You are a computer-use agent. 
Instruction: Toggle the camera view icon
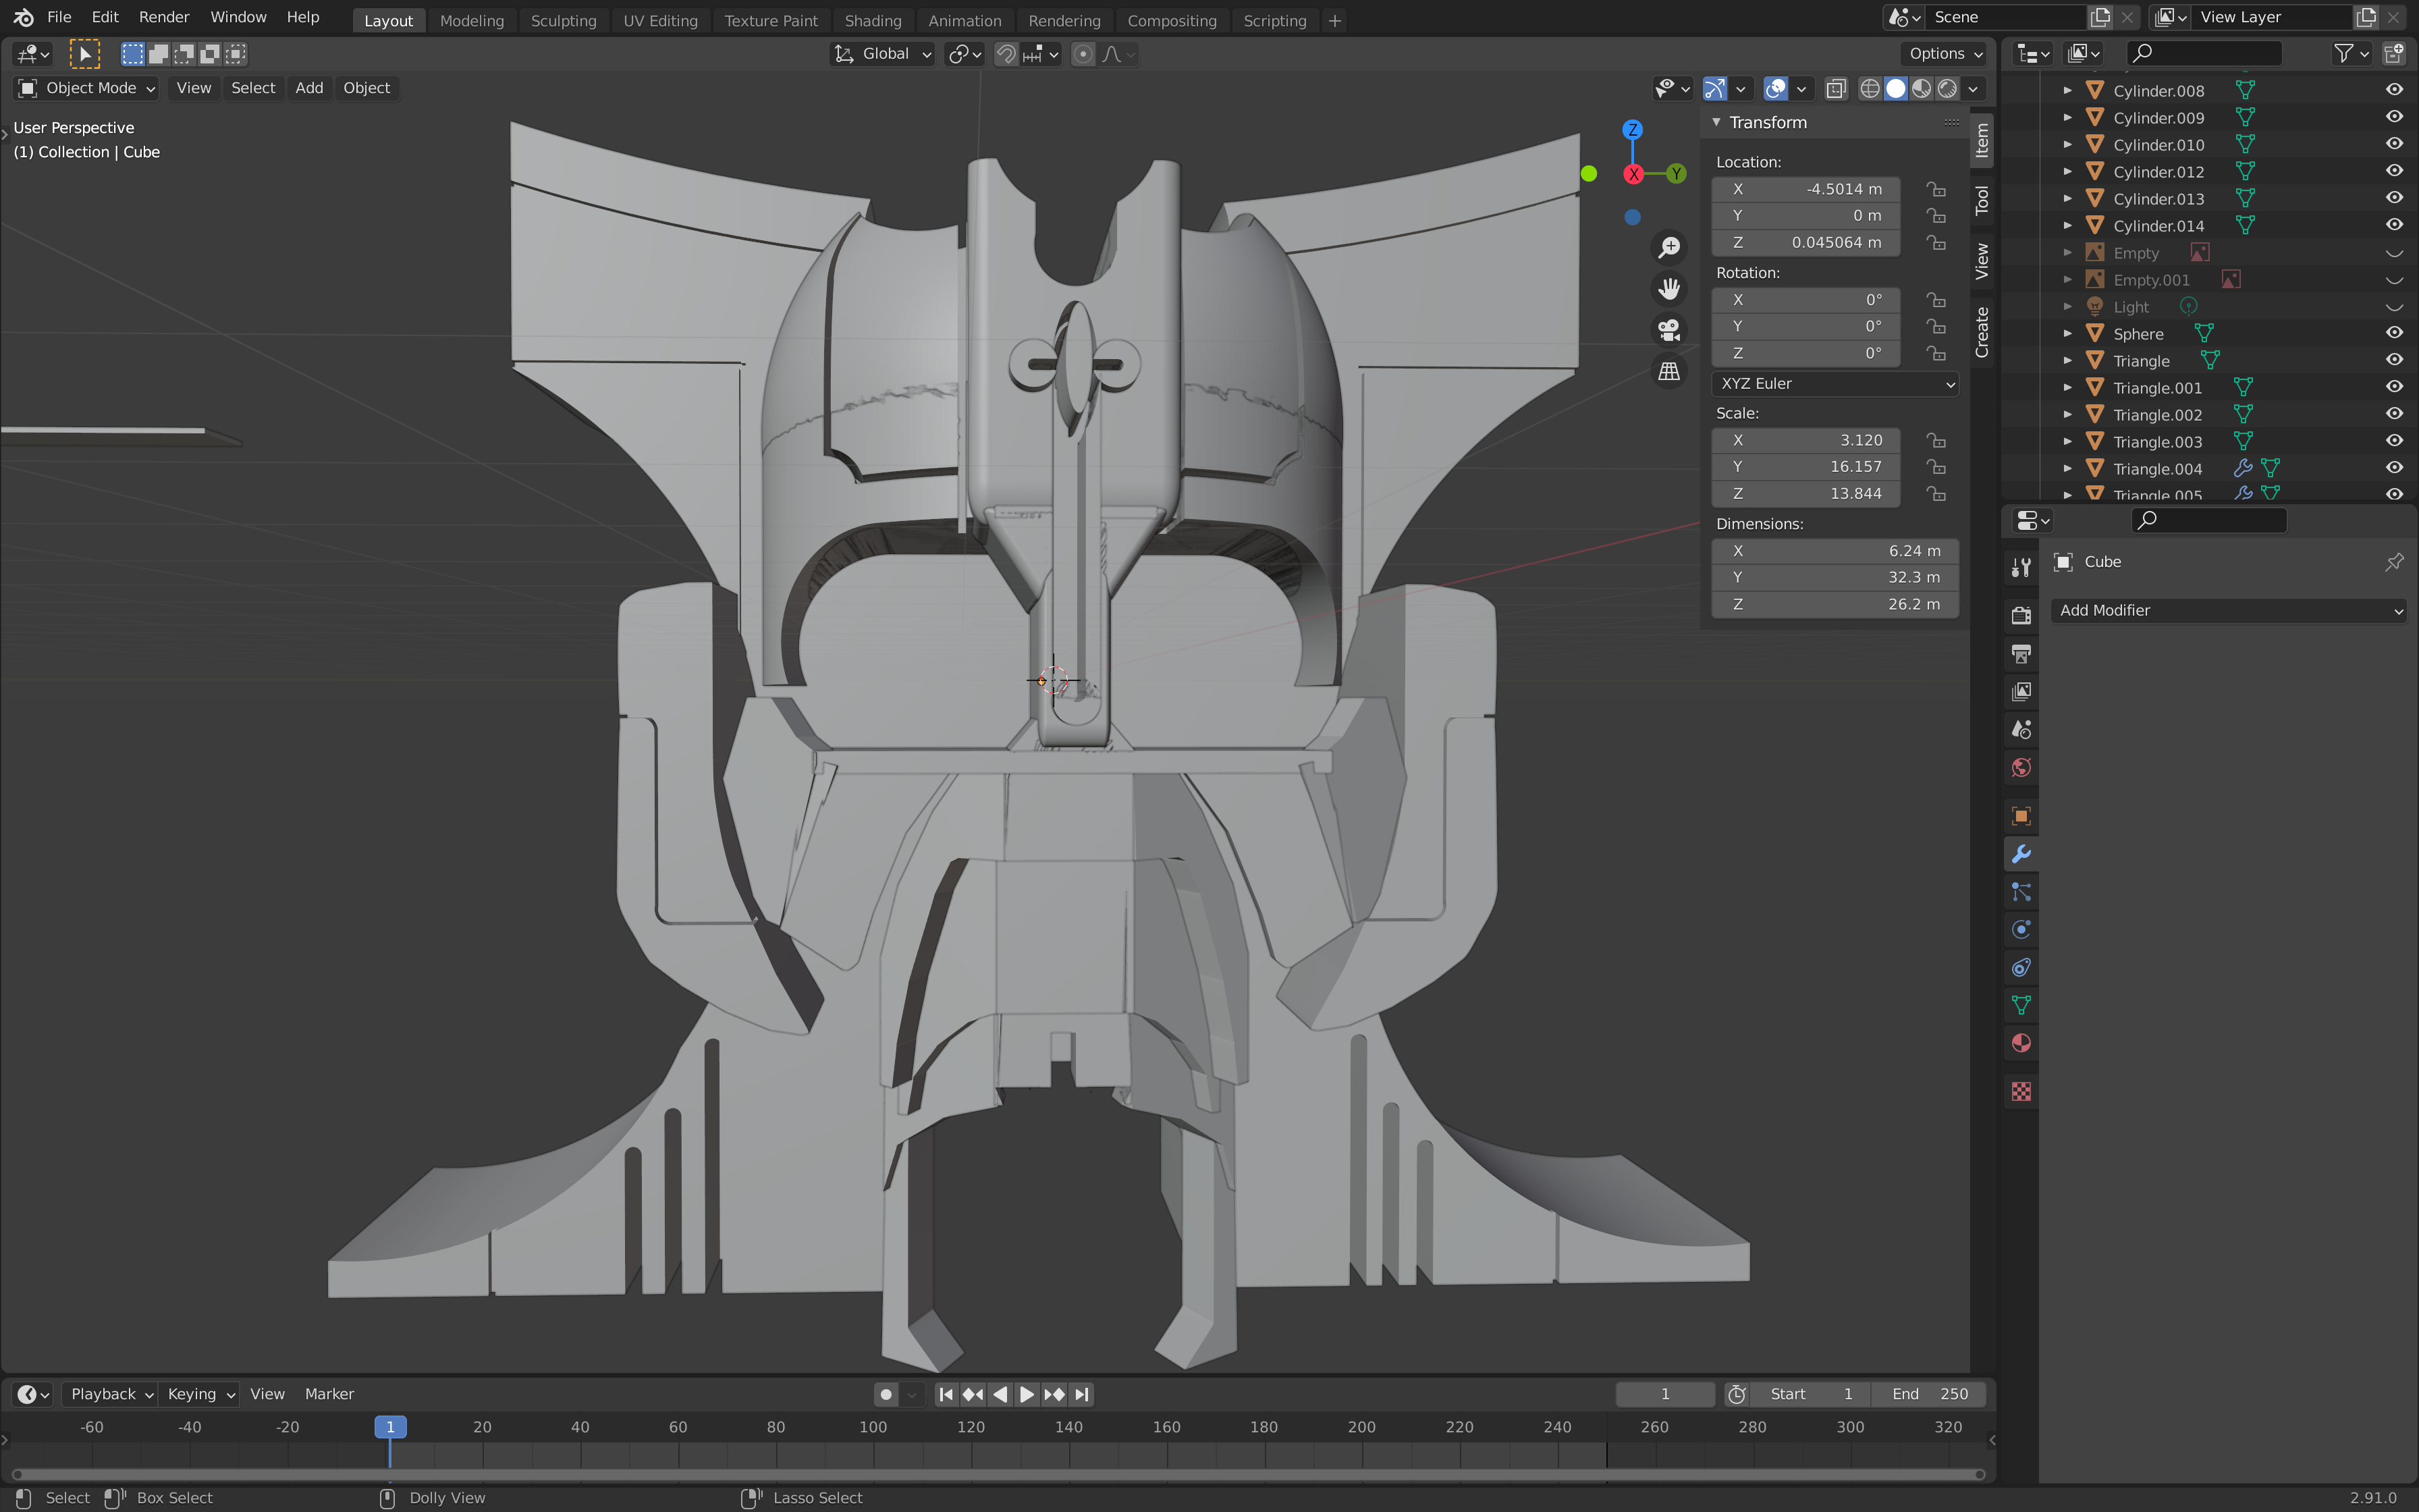click(1669, 329)
